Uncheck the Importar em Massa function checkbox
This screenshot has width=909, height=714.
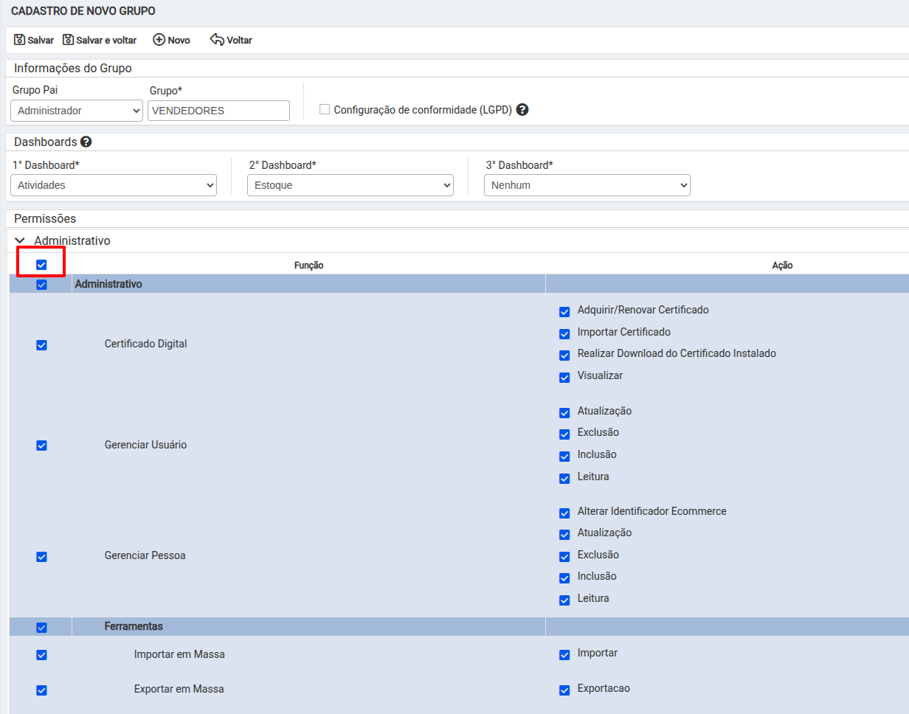coord(41,655)
